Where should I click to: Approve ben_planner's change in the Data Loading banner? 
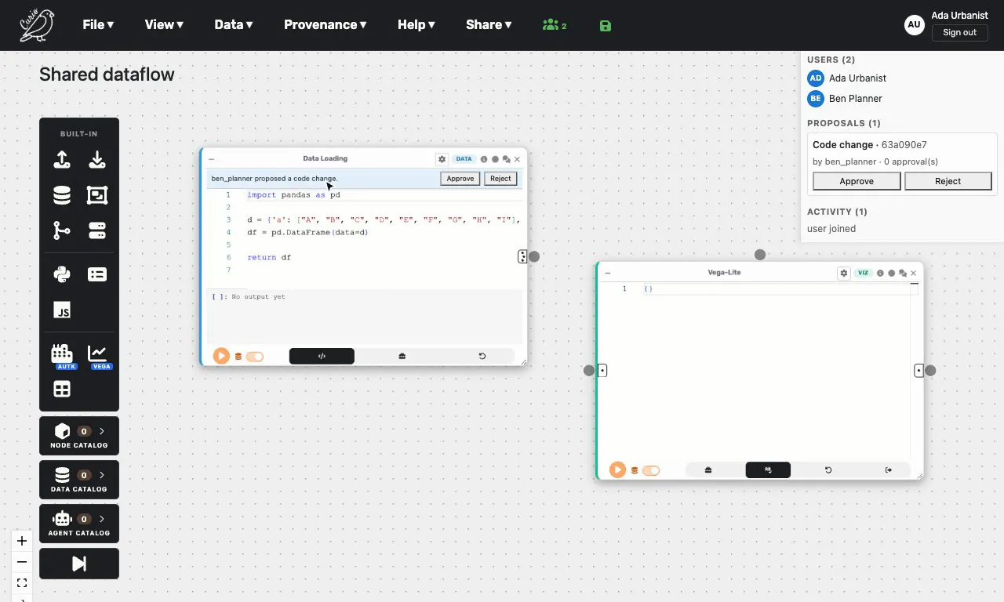(460, 179)
